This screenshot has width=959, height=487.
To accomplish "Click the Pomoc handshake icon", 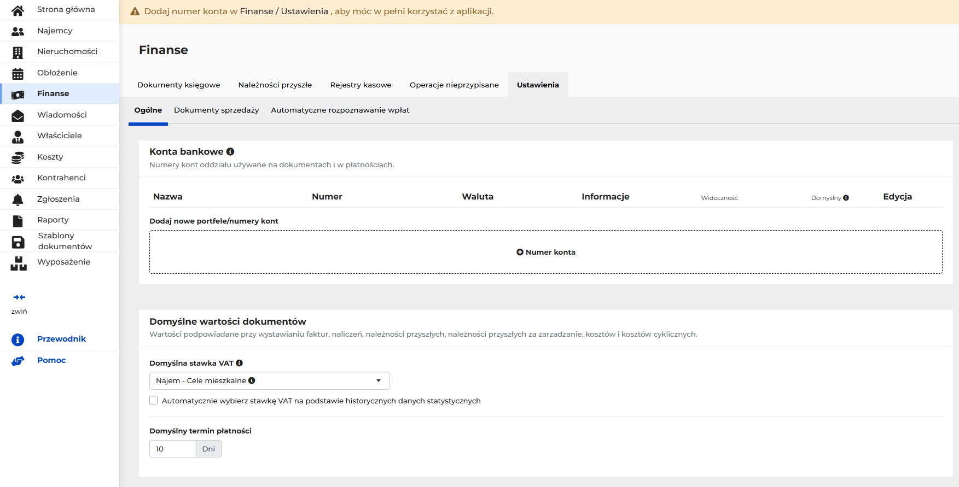I will 18,361.
